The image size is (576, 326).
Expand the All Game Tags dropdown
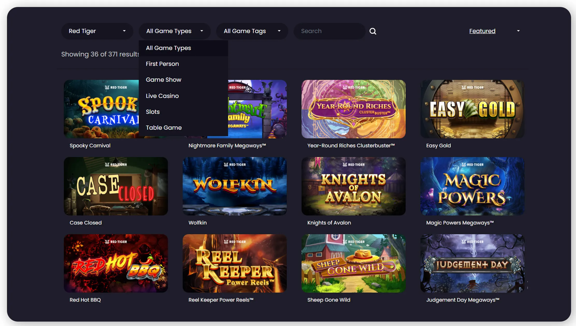[x=252, y=31]
